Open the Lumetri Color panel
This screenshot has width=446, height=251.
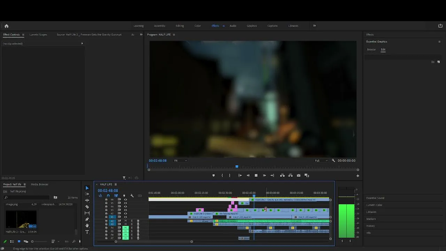tap(374, 205)
